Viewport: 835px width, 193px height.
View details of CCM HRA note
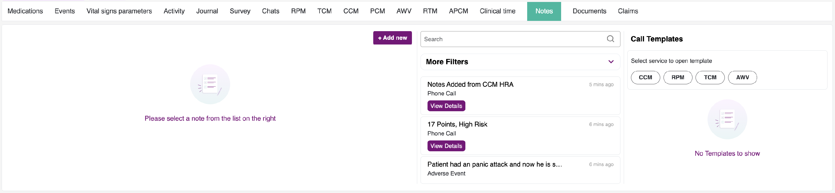446,106
